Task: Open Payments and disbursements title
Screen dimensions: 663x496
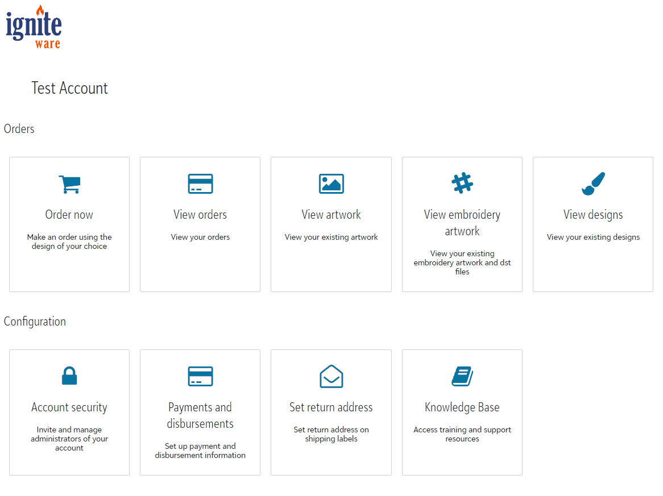Action: click(200, 415)
